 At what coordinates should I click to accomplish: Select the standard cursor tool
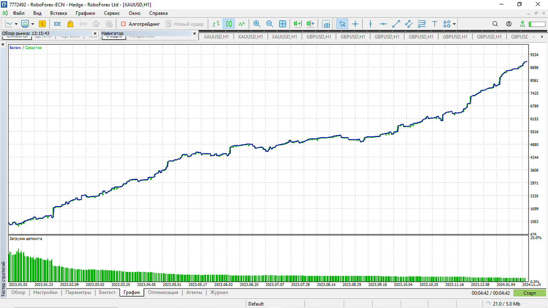[342, 24]
